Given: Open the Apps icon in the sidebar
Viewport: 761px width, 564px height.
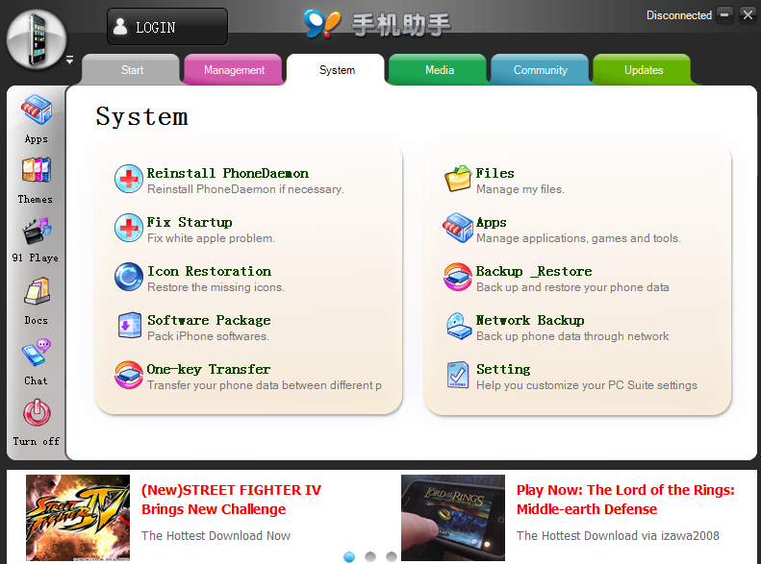Looking at the screenshot, I should click(37, 110).
